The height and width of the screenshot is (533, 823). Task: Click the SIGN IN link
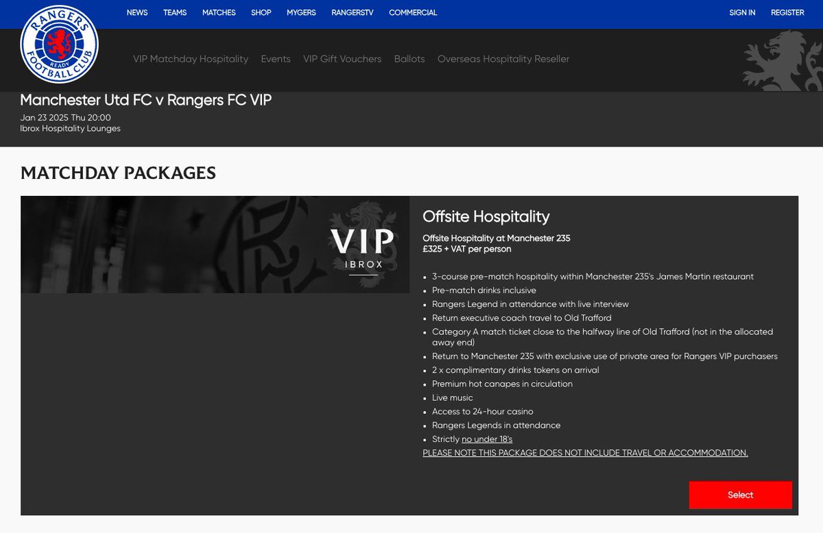click(742, 13)
